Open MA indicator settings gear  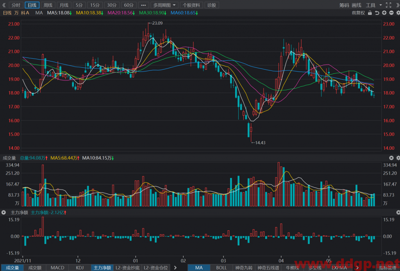(x=398, y=13)
